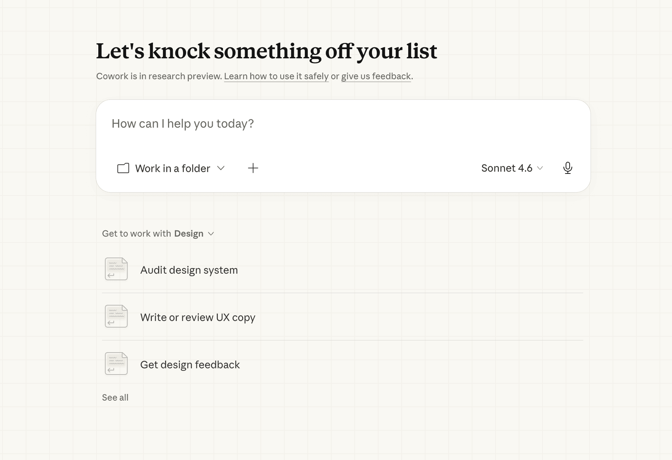Click the Get to work with label
Viewport: 672px width, 460px height.
[x=136, y=234]
